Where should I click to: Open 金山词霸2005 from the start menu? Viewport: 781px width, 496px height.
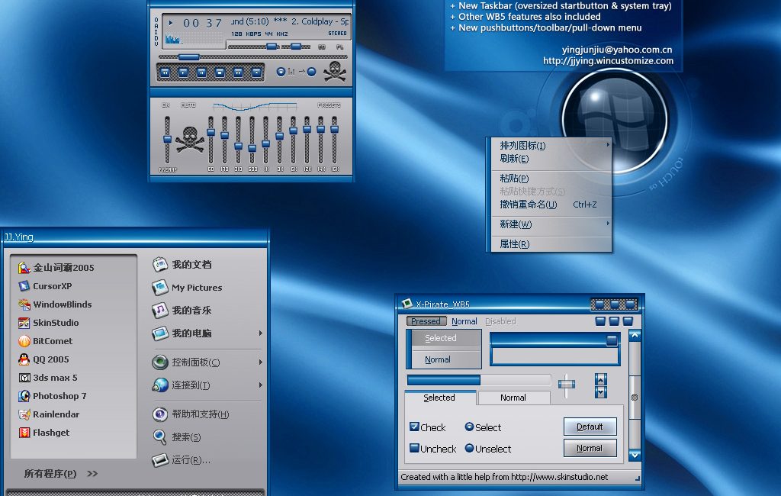[56, 268]
